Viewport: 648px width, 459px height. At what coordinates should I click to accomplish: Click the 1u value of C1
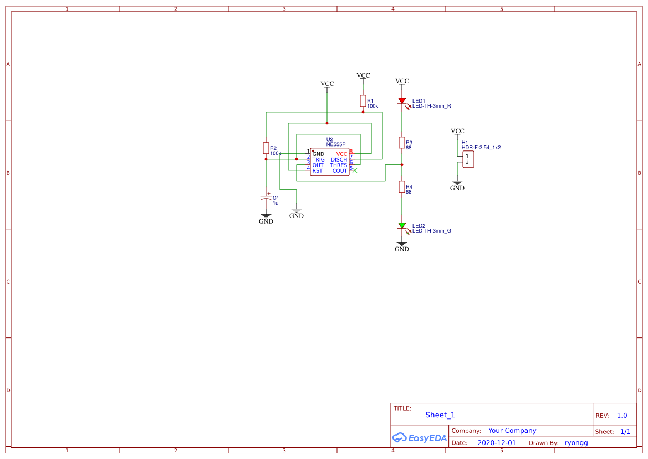(275, 203)
